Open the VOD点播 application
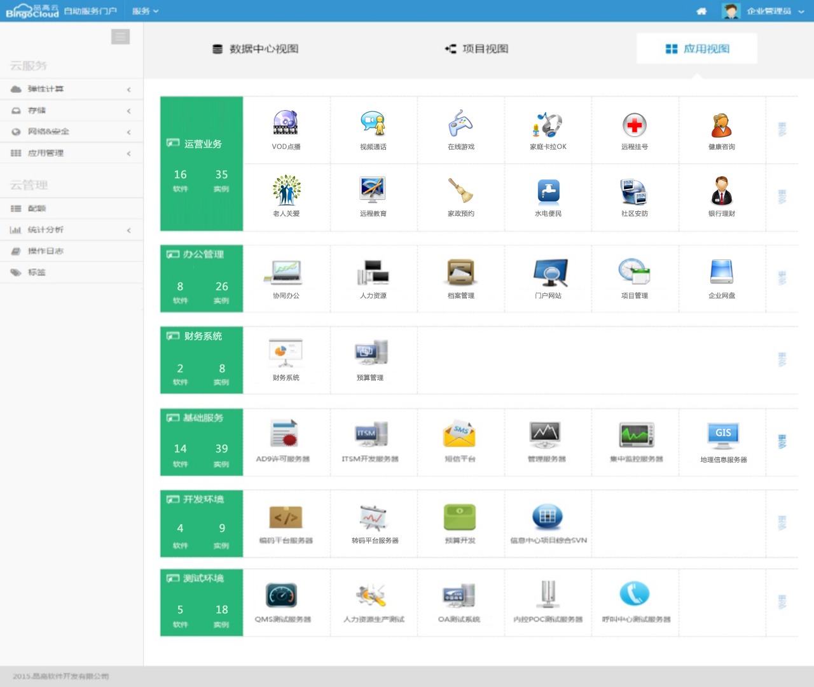814x687 pixels. click(286, 123)
